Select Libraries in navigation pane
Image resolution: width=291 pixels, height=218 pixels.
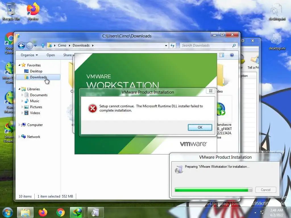coord(34,89)
